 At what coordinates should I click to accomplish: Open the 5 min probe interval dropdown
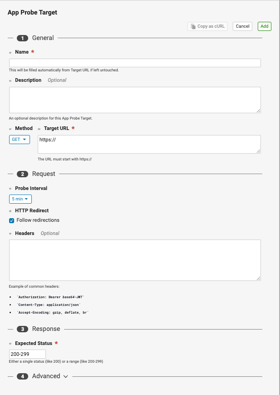pos(20,199)
